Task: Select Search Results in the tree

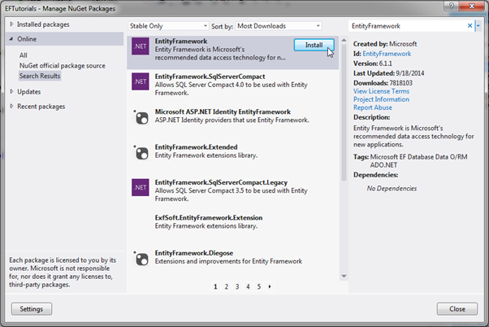Action: coord(40,76)
